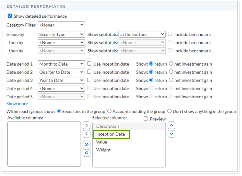Tick Use inception date for Date period 1
This screenshot has height=176, width=242.
point(89,64)
